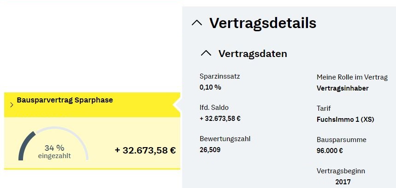Click the Meine Rolle im Vertrag label

352,77
